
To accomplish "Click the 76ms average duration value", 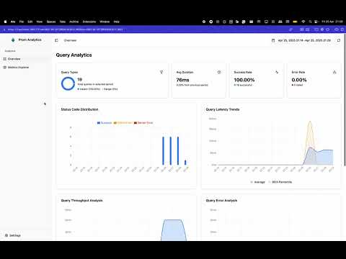I will point(182,80).
